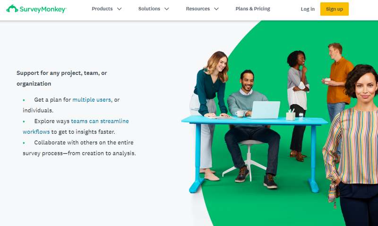This screenshot has height=226, width=378.
Task: Click the SurveyMonkey wordmark text
Action: [x=43, y=9]
